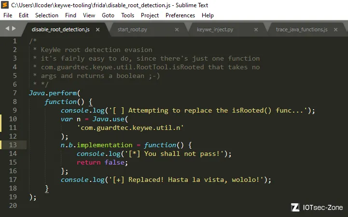Screen dimensions: 348x217
Task: Go to previous tab using left arrow
Action: pyautogui.click(x=7, y=28)
